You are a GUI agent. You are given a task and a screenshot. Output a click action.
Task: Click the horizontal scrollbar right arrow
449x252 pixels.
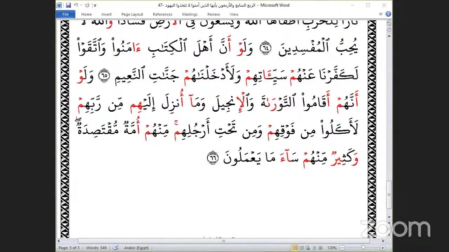click(x=383, y=241)
